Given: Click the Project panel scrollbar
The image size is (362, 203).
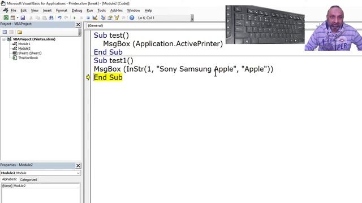Looking at the screenshot, I should [x=80, y=32].
